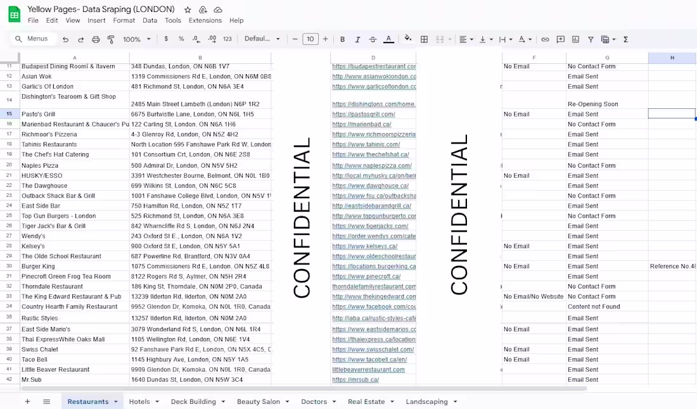Switch to the Beauty Salon sheet tab

[259, 401]
